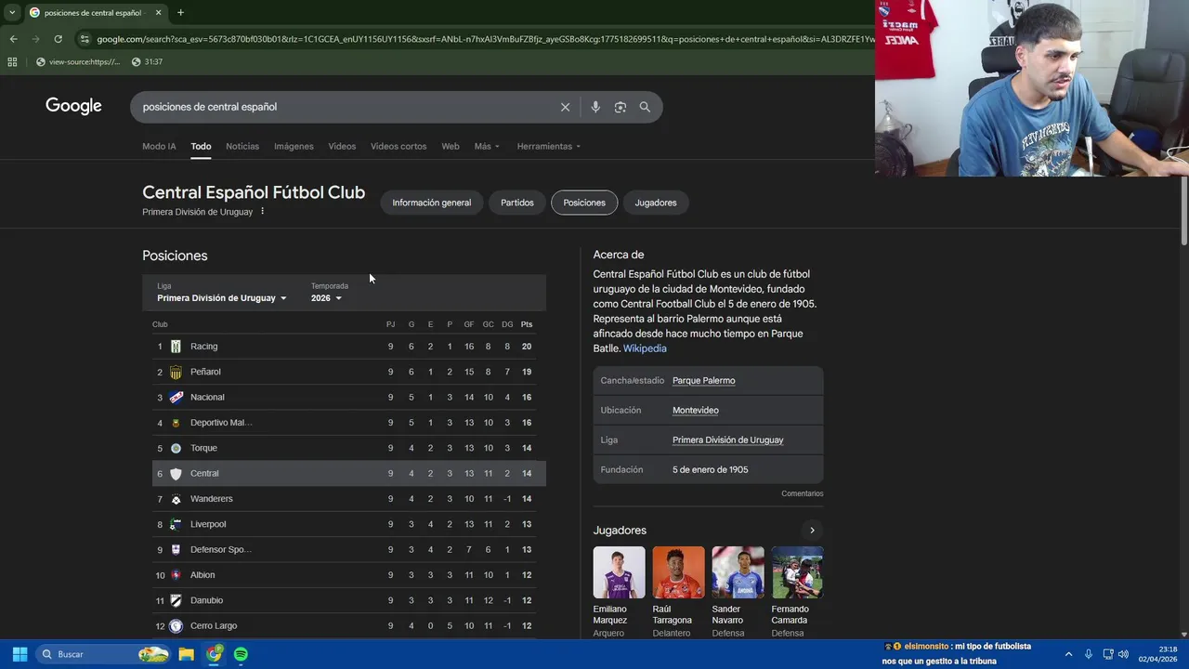Open Wikipedia link in Acerca de

pos(645,348)
